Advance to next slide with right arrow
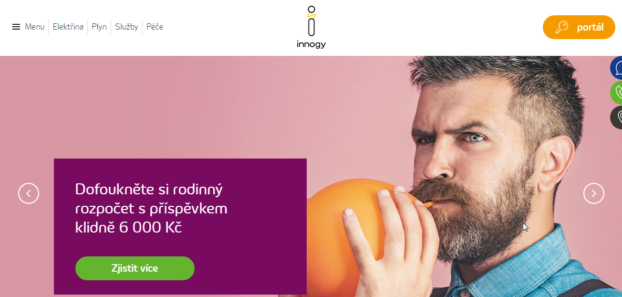This screenshot has width=622, height=297. pyautogui.click(x=594, y=193)
